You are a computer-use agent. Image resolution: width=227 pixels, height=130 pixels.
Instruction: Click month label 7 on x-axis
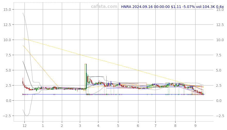click(x=155, y=126)
